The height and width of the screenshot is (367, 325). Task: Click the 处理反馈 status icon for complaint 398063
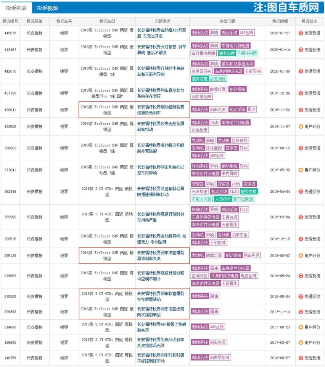(x=301, y=148)
